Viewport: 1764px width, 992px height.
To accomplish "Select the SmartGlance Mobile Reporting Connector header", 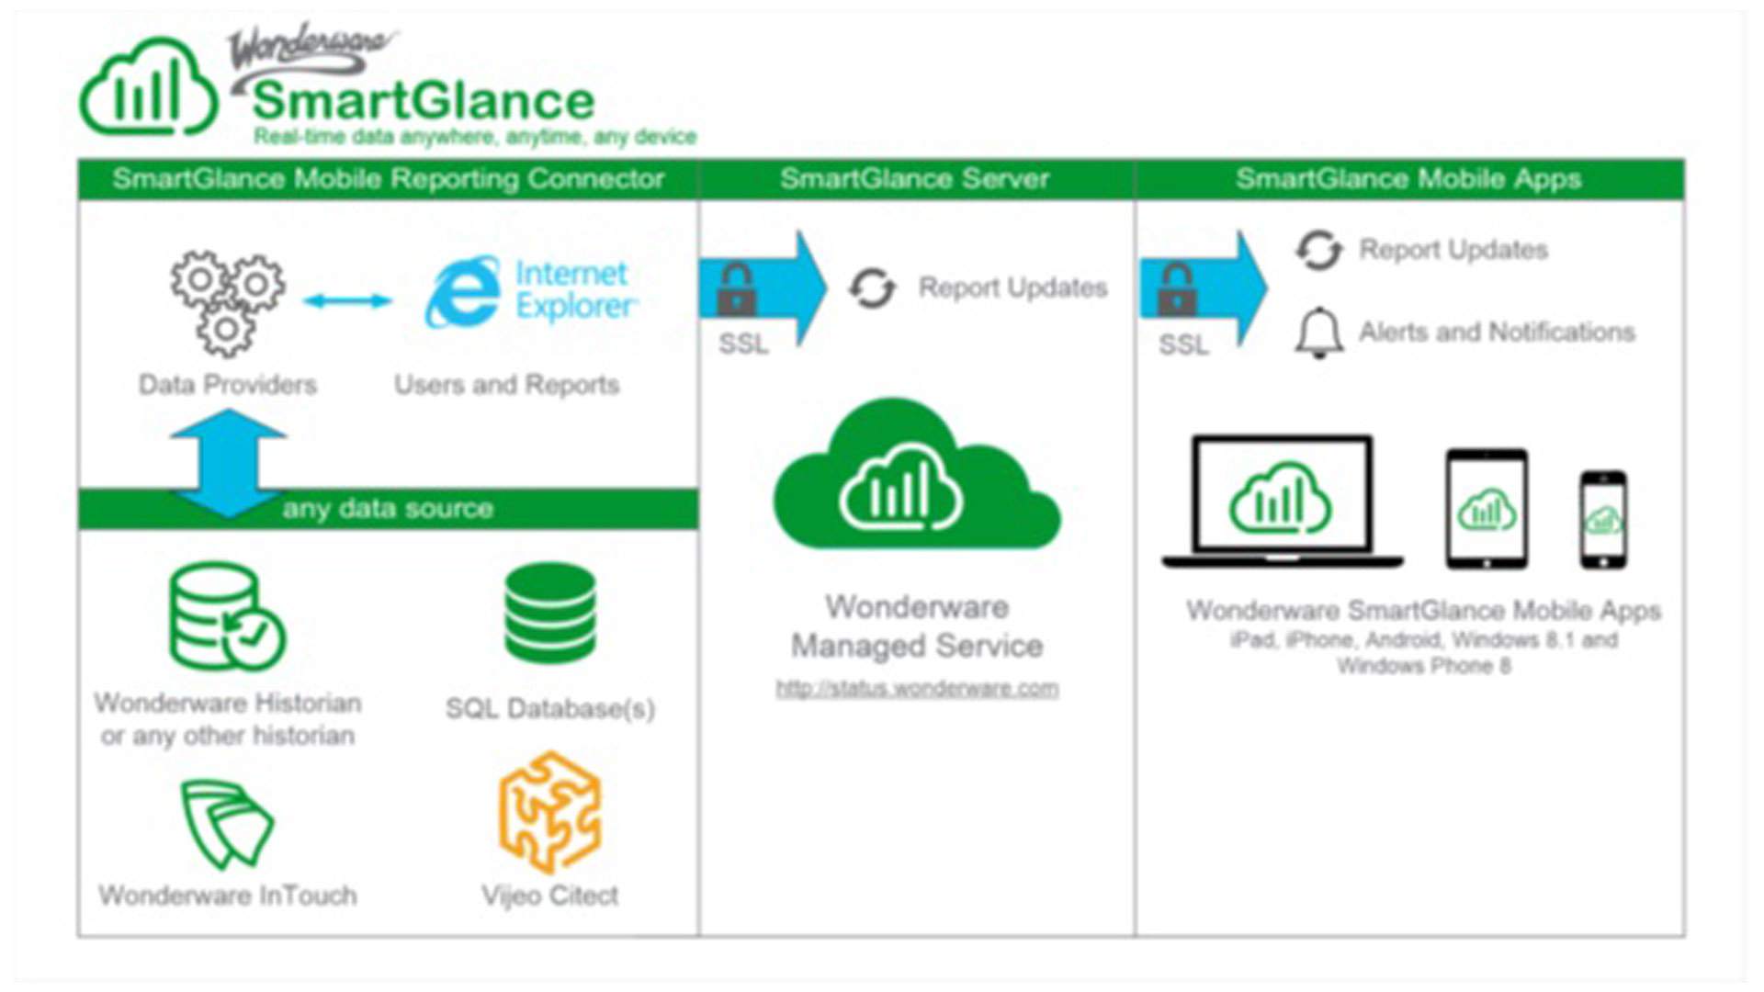I will click(x=388, y=179).
